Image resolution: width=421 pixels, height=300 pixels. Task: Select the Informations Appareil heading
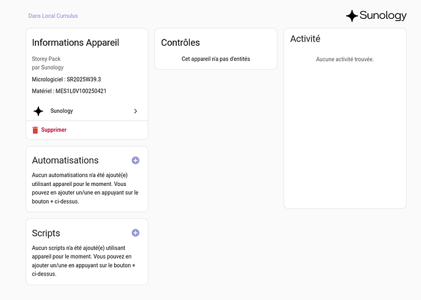75,43
